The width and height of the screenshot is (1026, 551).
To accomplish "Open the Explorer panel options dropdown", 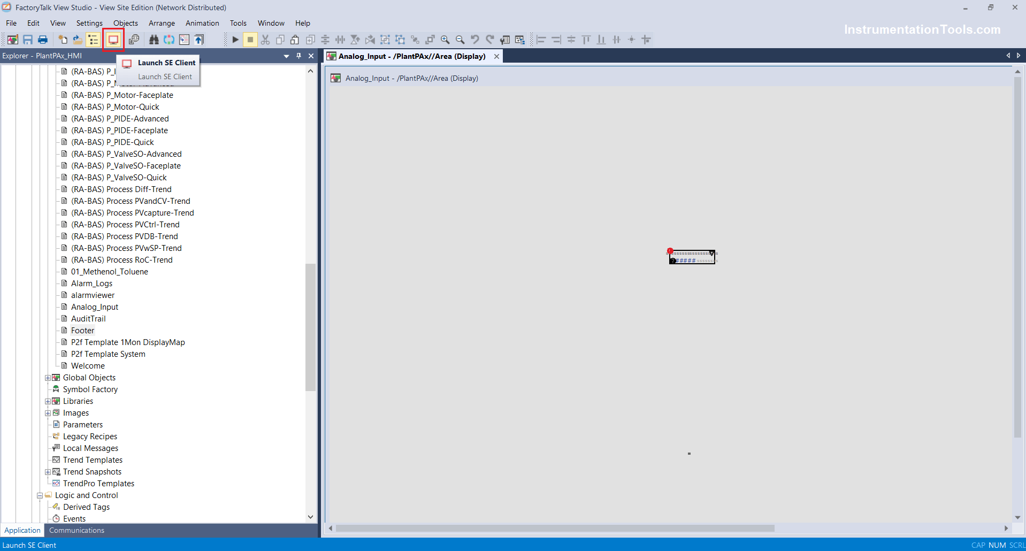I will click(286, 56).
